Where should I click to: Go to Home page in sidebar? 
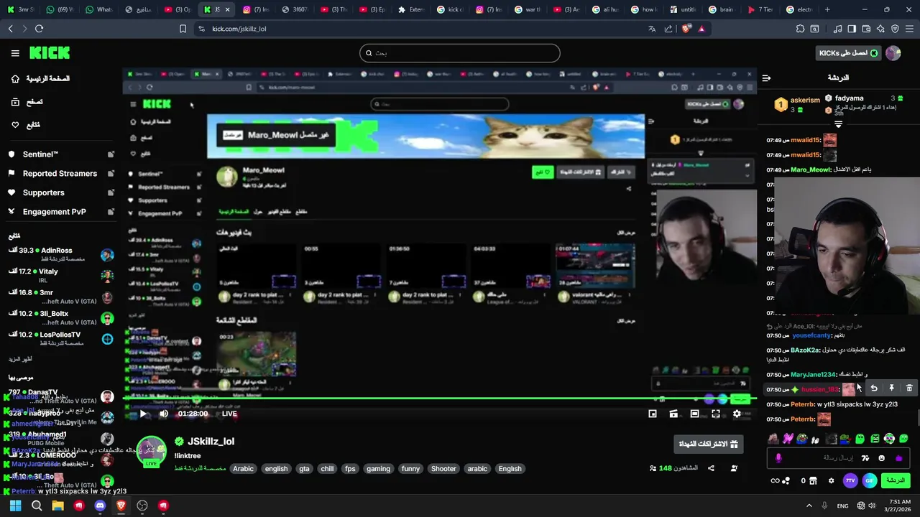pyautogui.click(x=41, y=79)
